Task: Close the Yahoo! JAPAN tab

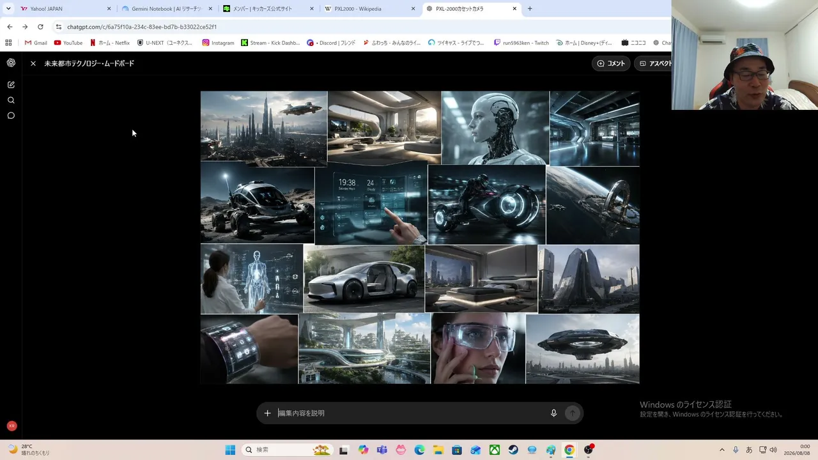Action: click(109, 9)
